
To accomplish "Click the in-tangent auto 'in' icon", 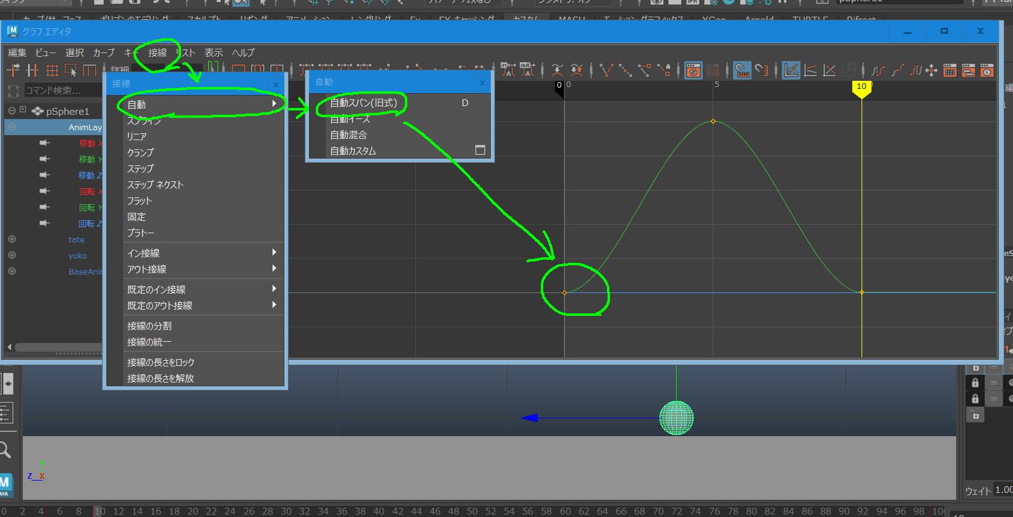I will pos(507,70).
